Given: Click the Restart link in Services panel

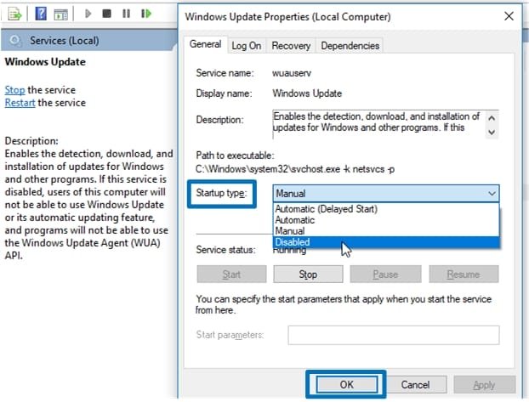Looking at the screenshot, I should 20,103.
